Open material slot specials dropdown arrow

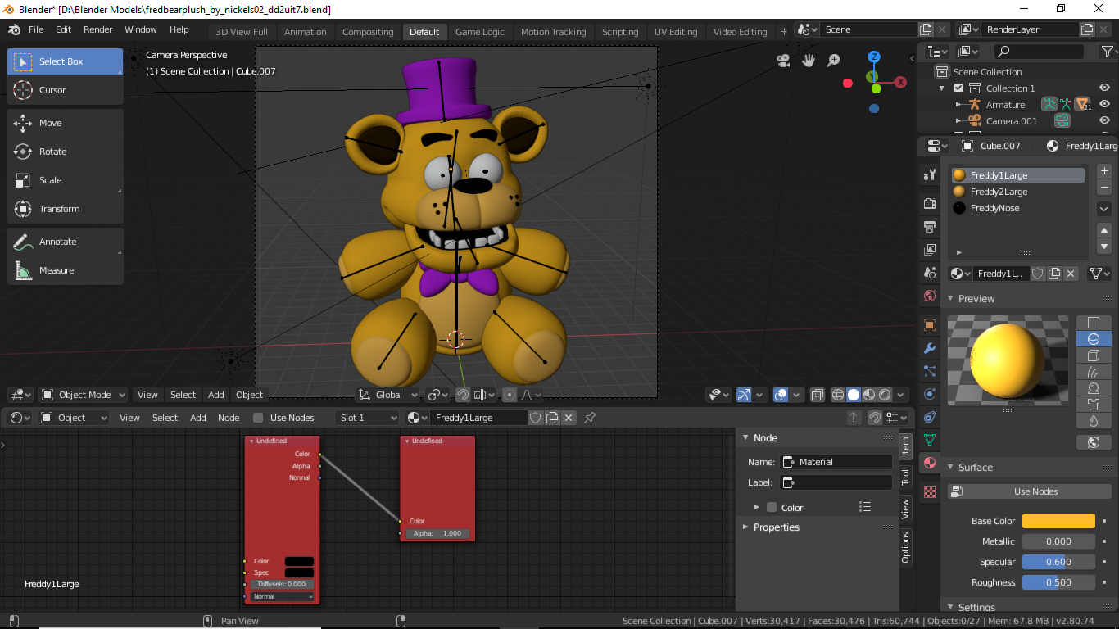point(1104,209)
